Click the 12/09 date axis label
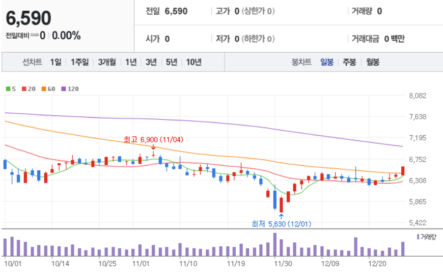 point(330,264)
